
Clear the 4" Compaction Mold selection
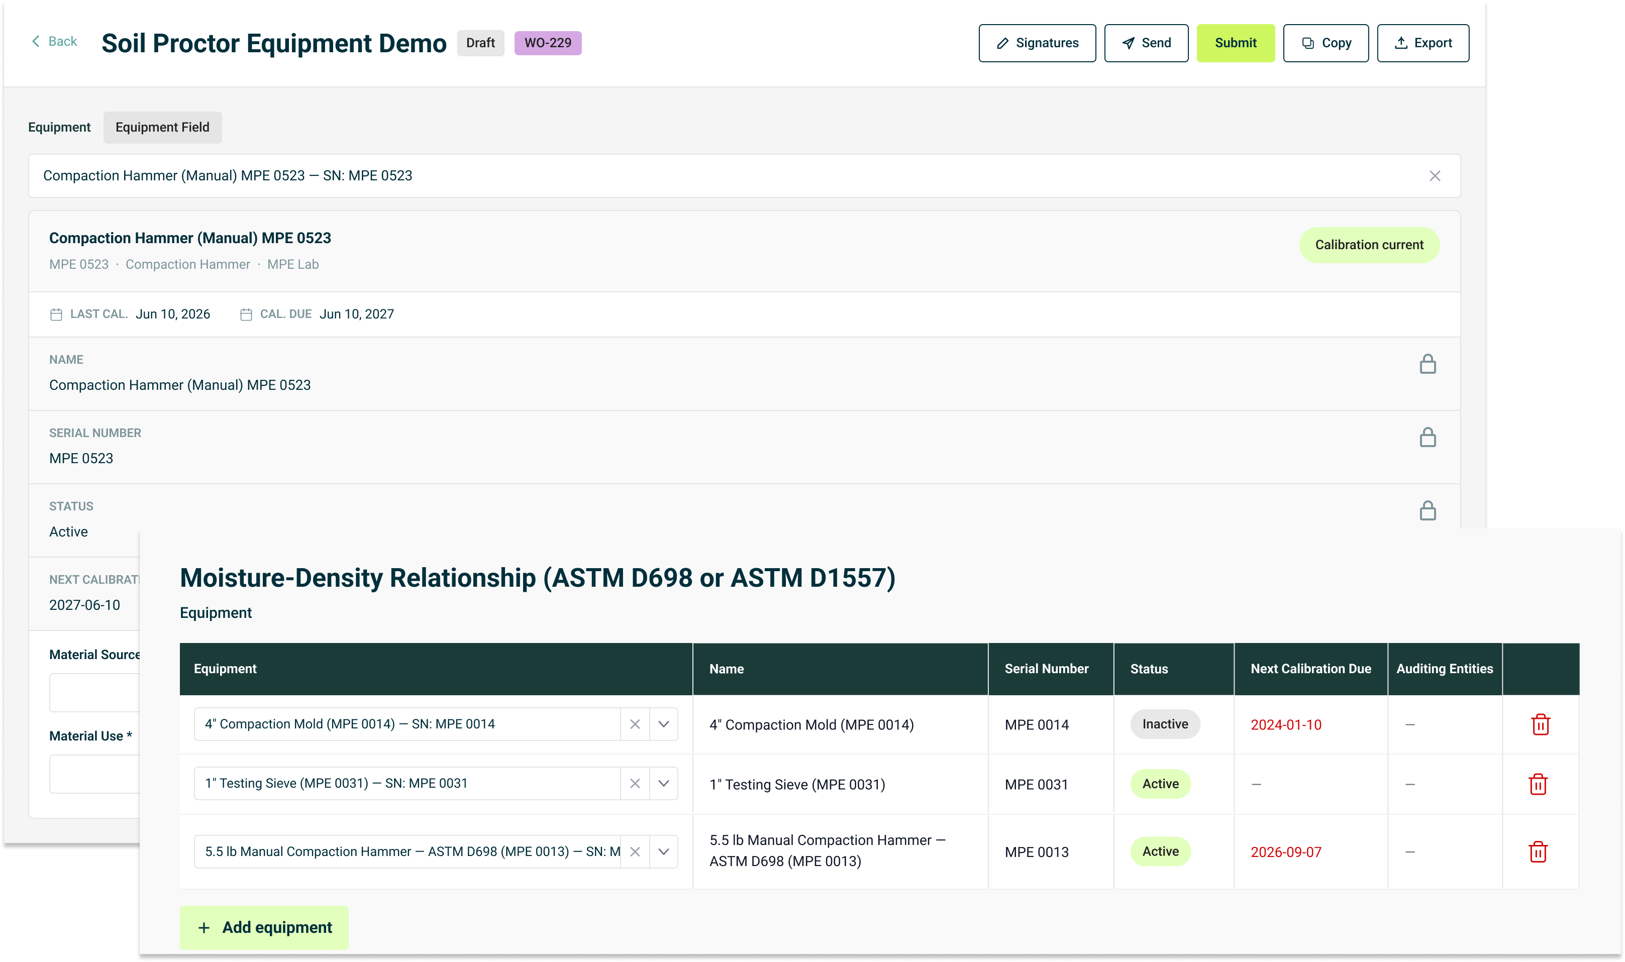[x=635, y=724]
